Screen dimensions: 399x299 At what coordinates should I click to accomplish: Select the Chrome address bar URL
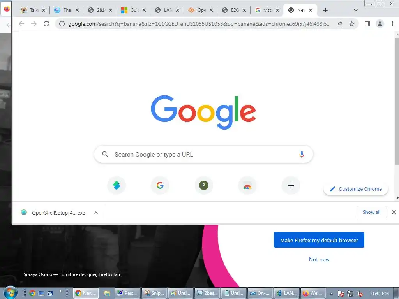(x=199, y=24)
